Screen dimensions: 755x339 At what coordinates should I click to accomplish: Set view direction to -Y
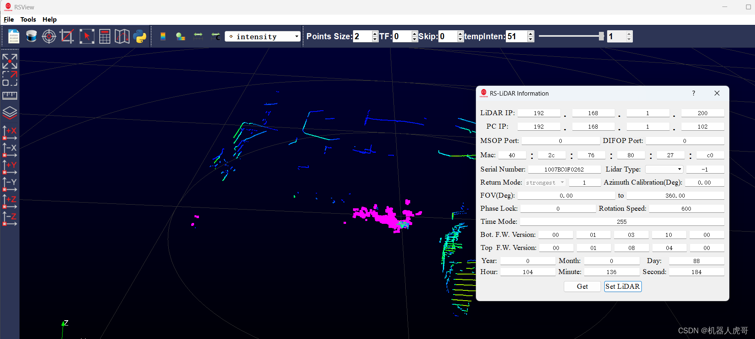click(x=10, y=185)
